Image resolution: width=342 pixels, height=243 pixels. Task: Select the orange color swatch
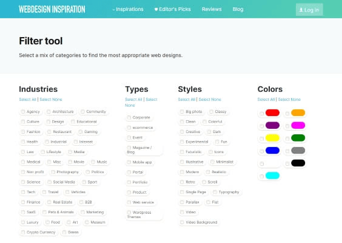coord(298,113)
